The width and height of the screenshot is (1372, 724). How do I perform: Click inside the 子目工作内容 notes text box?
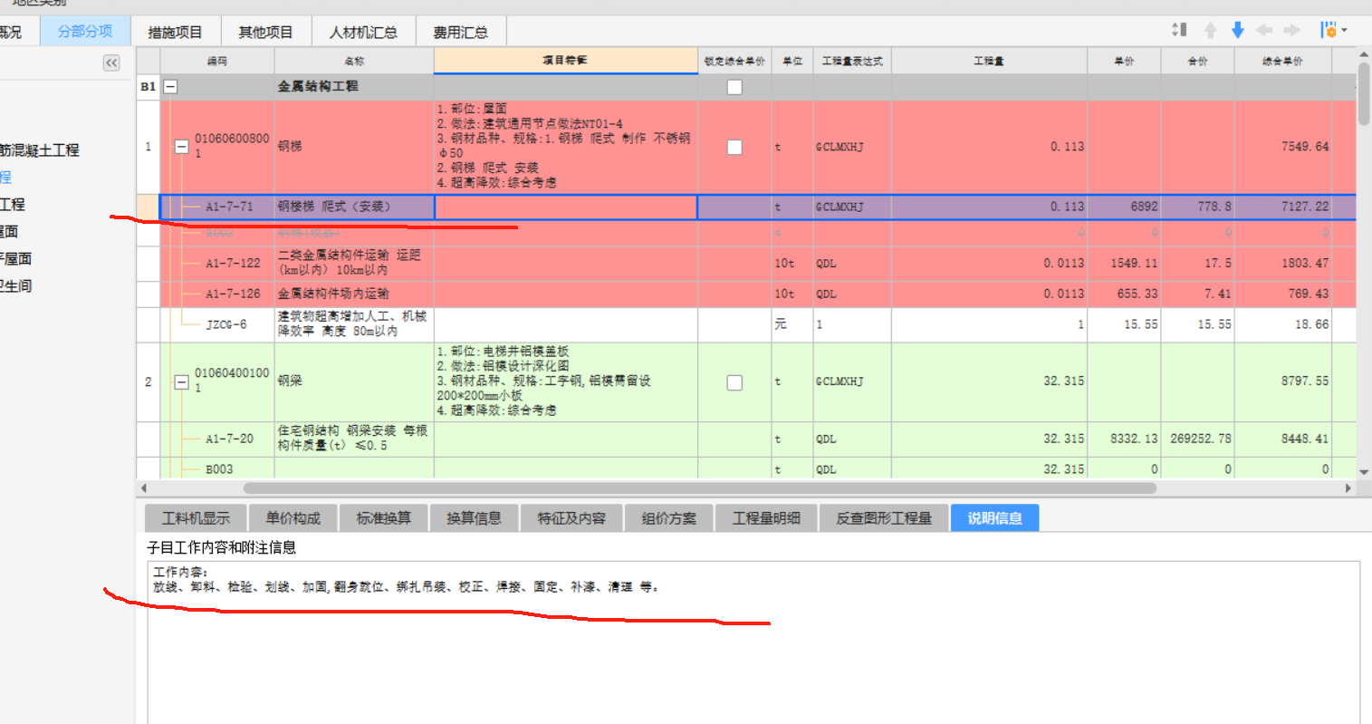tap(753, 642)
